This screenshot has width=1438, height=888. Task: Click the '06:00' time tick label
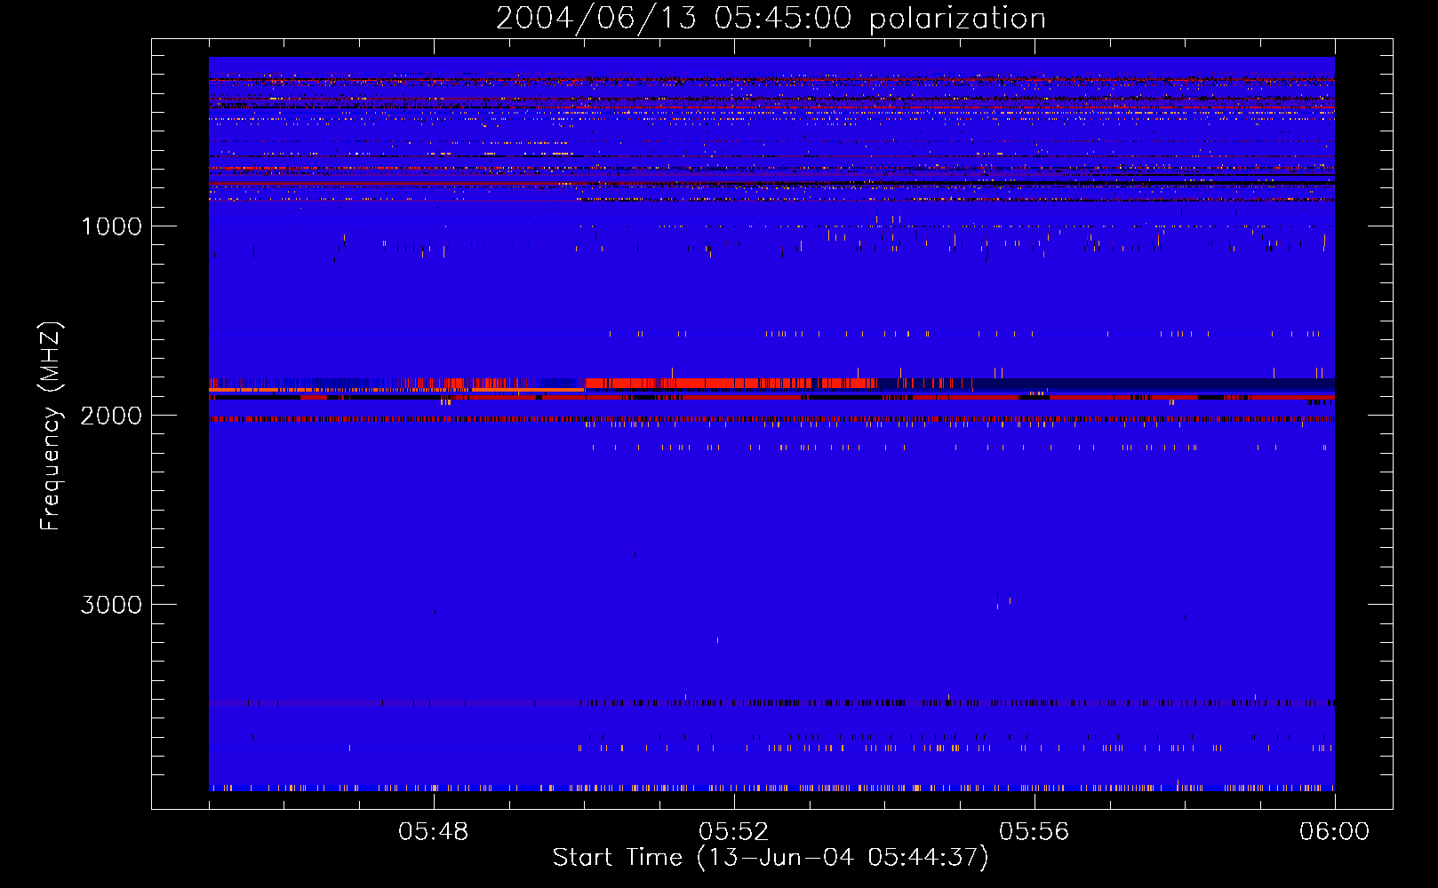[1334, 832]
